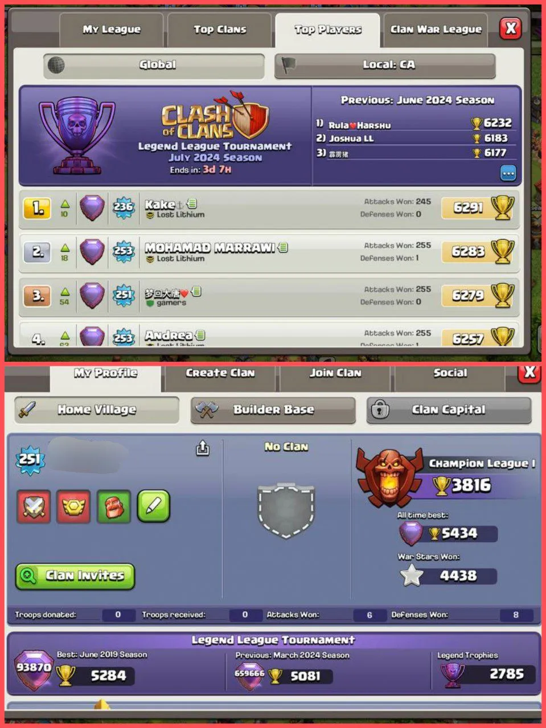Click the green pencil edit icon
This screenshot has width=546, height=728.
(x=154, y=506)
